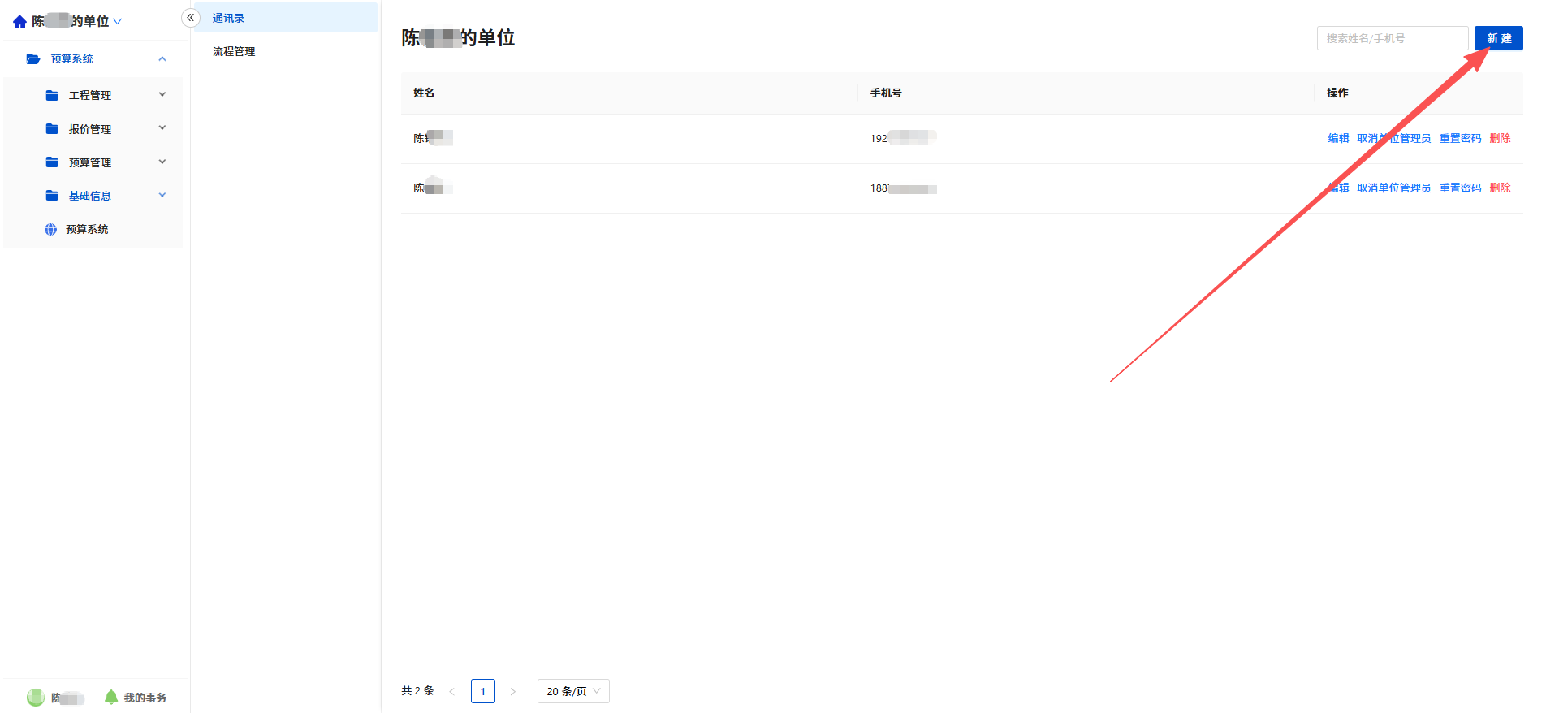Image resolution: width=1559 pixels, height=713 pixels.
Task: Click the 共 2 条 total count text
Action: pos(417,690)
